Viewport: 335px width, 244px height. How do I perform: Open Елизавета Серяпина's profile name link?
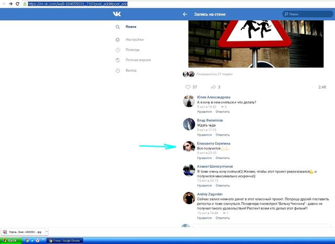pyautogui.click(x=214, y=143)
